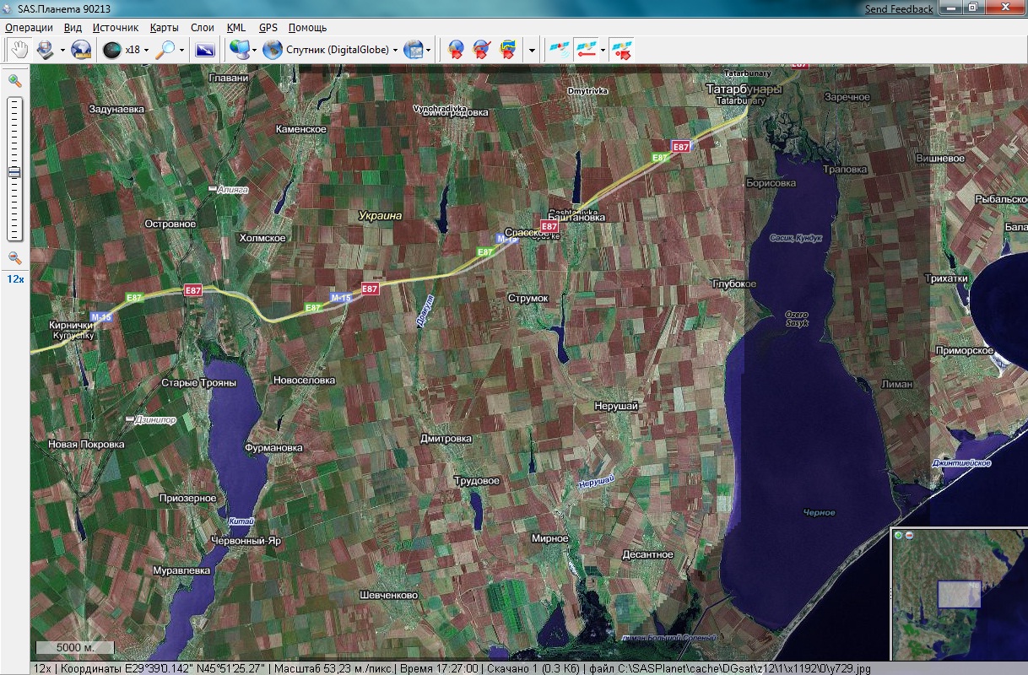
Task: Click the distance measurement globe-ruler icon
Action: pyautogui.click(x=80, y=50)
